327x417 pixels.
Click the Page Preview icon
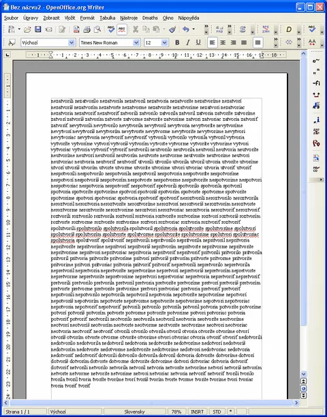(x=97, y=29)
